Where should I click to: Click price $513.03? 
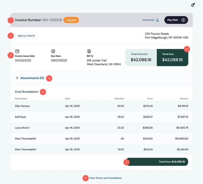[x=148, y=149]
